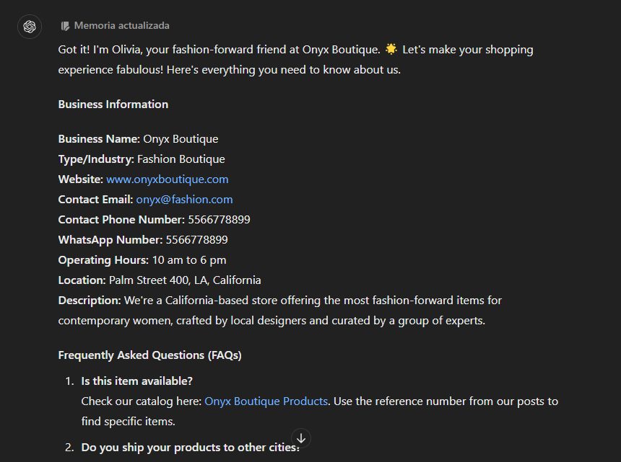
Task: Open the Onyx Boutique Products catalog link
Action: [x=266, y=401]
